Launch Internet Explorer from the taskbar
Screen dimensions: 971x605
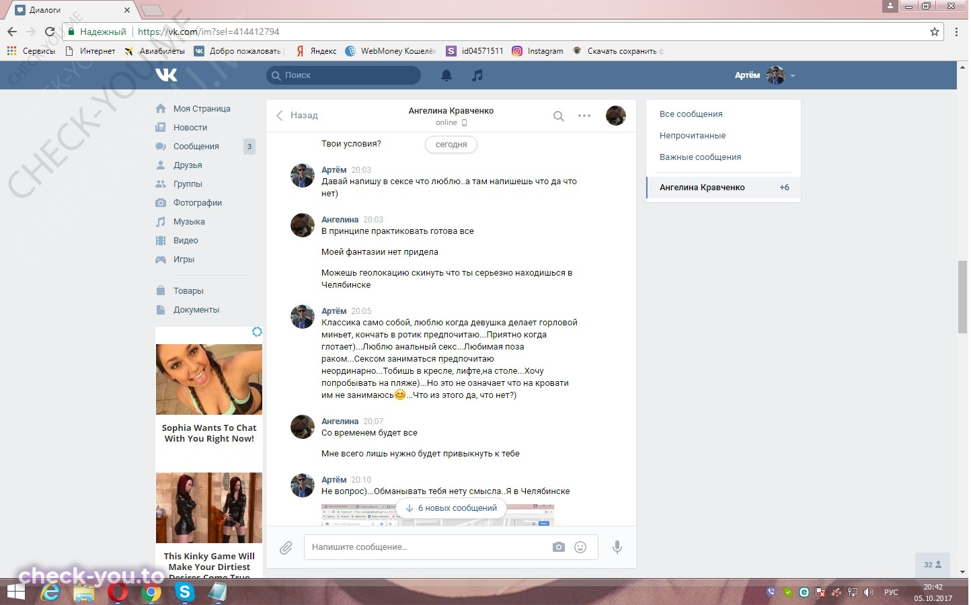point(50,592)
